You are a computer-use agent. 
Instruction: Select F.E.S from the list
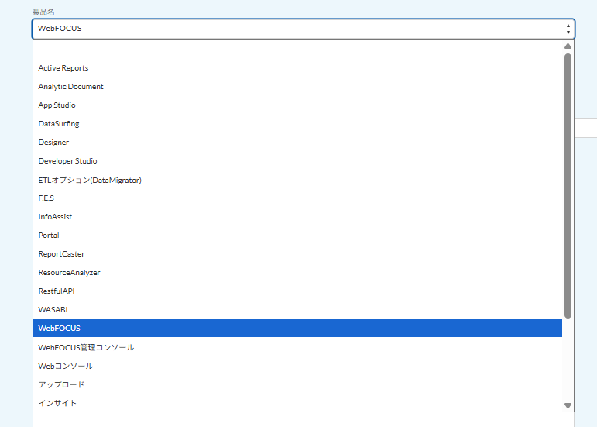point(297,198)
